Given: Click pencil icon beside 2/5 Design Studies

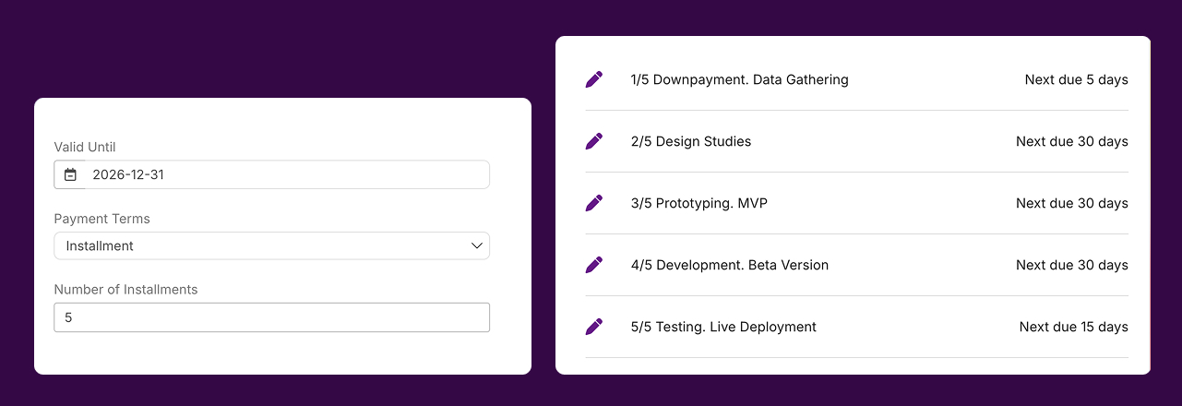Looking at the screenshot, I should click(x=594, y=141).
